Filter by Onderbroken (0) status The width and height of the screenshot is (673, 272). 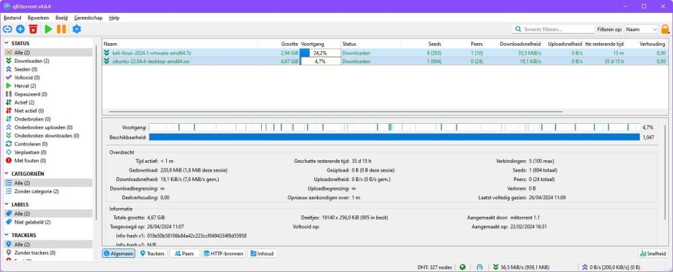pos(48,119)
